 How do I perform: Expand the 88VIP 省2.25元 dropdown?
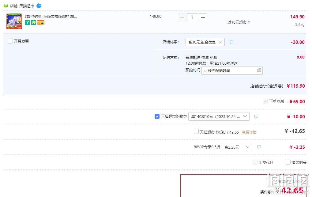(237, 147)
